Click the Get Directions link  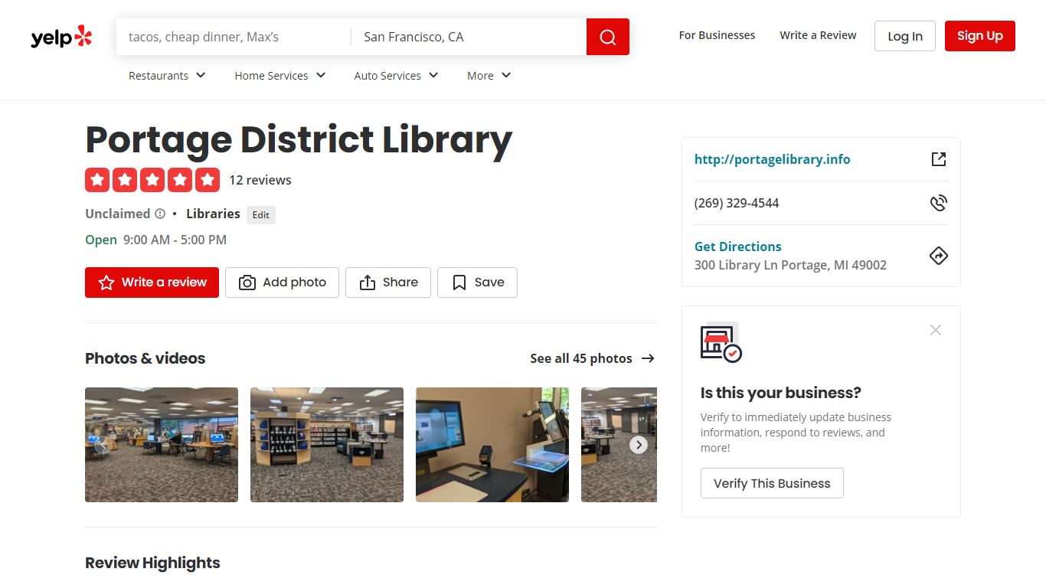738,247
